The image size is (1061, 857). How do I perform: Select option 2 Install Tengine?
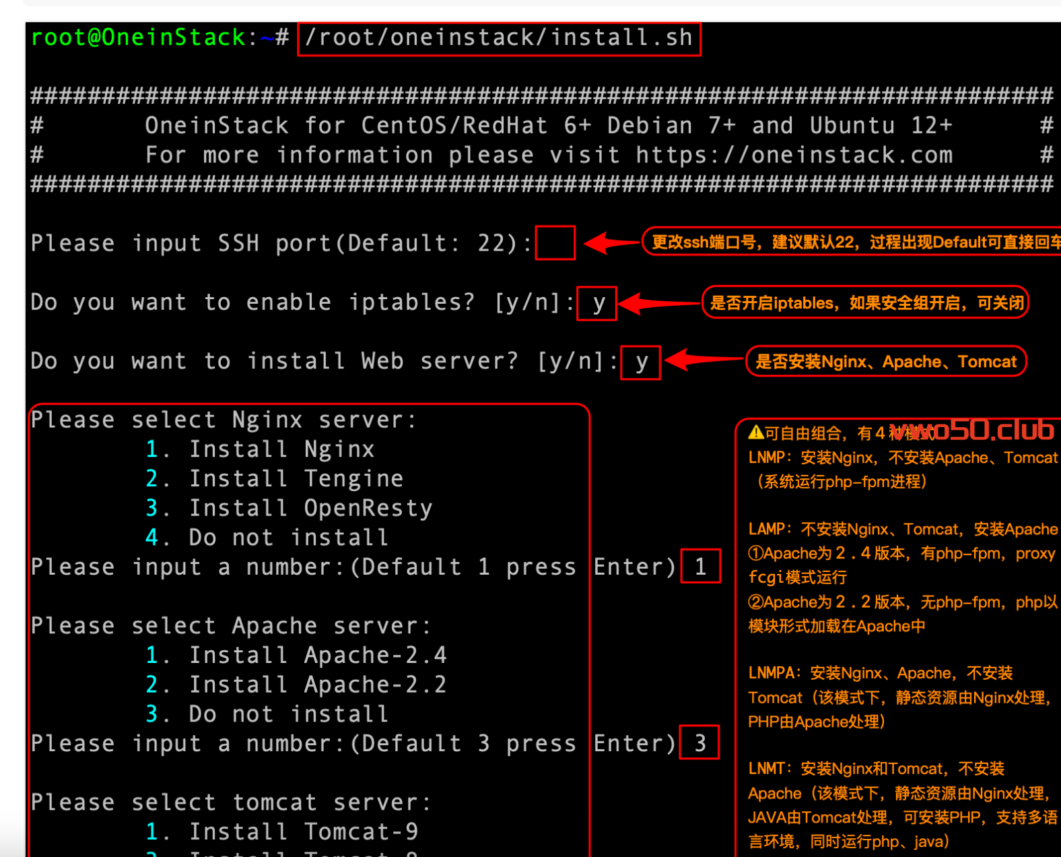[x=296, y=479]
